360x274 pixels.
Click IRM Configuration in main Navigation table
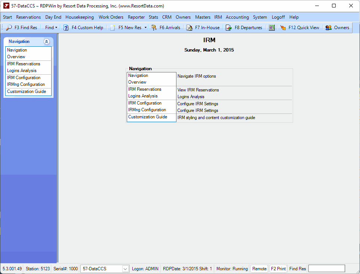click(x=145, y=103)
